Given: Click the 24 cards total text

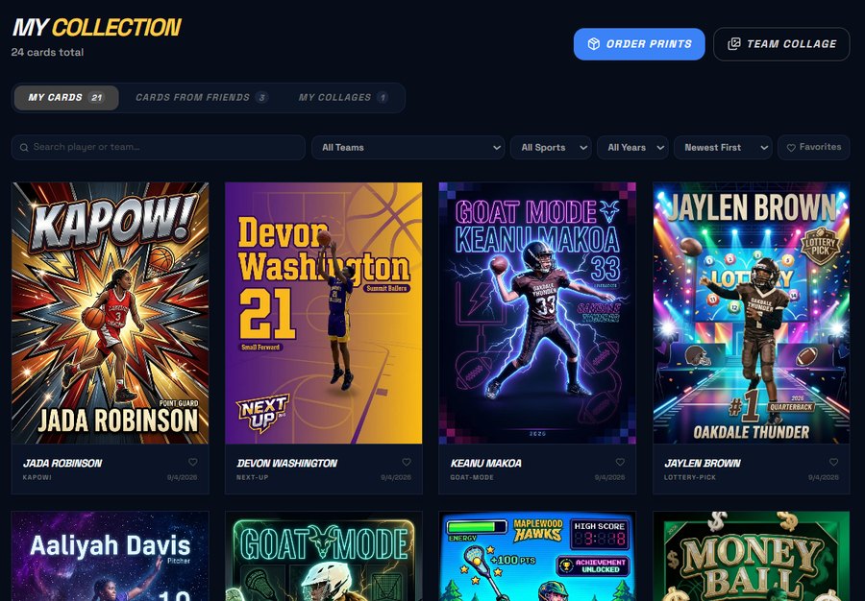Looking at the screenshot, I should click(47, 53).
